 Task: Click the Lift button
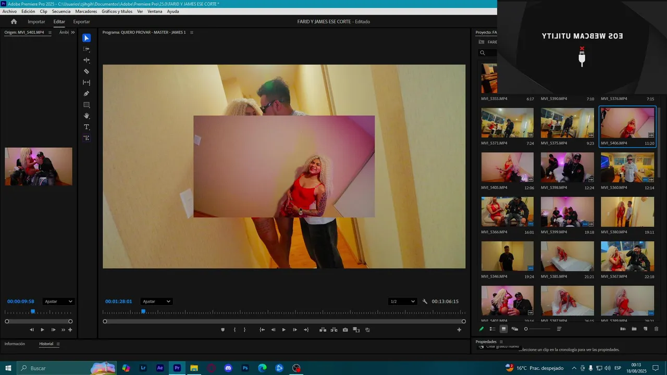point(323,330)
